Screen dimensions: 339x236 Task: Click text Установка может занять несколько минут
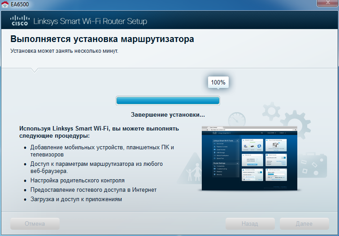[x=64, y=51]
